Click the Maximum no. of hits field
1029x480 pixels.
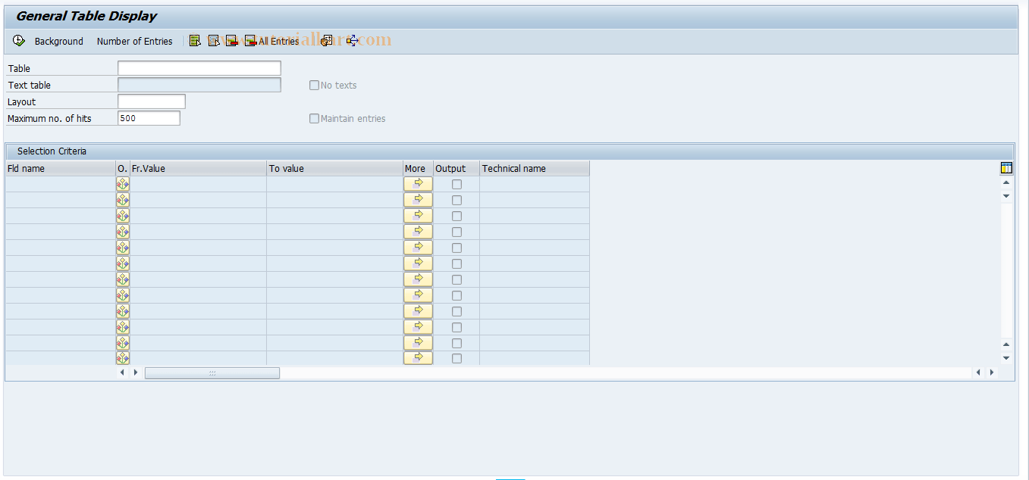click(x=149, y=117)
